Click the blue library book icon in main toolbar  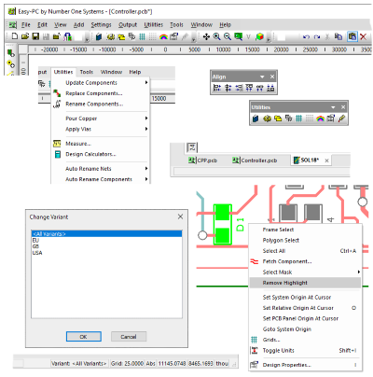click(x=99, y=36)
